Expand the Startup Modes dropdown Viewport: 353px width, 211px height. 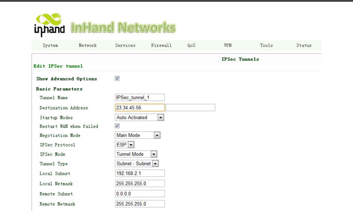point(139,117)
